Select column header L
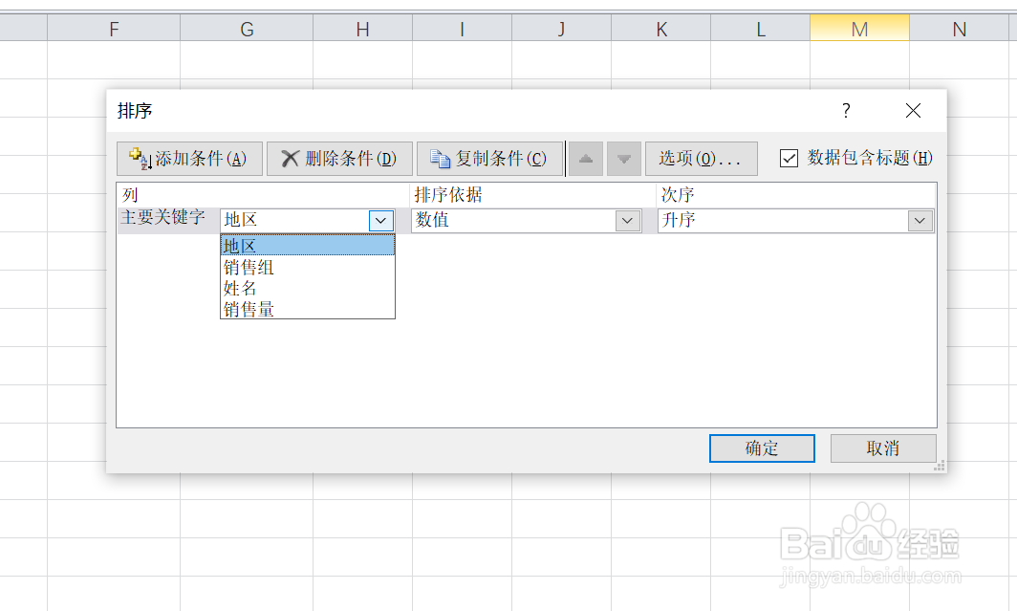 (x=760, y=29)
